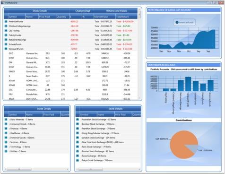Expand the Utilities sector group
The height and width of the screenshot is (174, 225).
tap(6, 151)
